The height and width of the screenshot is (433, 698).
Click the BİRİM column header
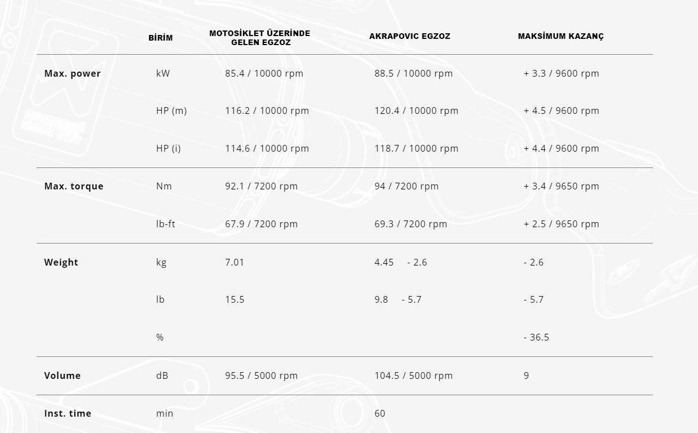click(161, 38)
